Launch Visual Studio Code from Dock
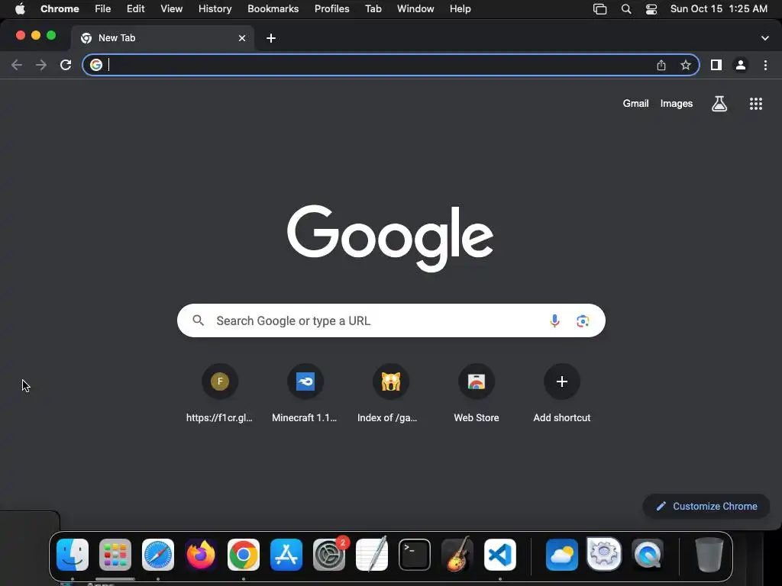782x586 pixels. click(500, 555)
